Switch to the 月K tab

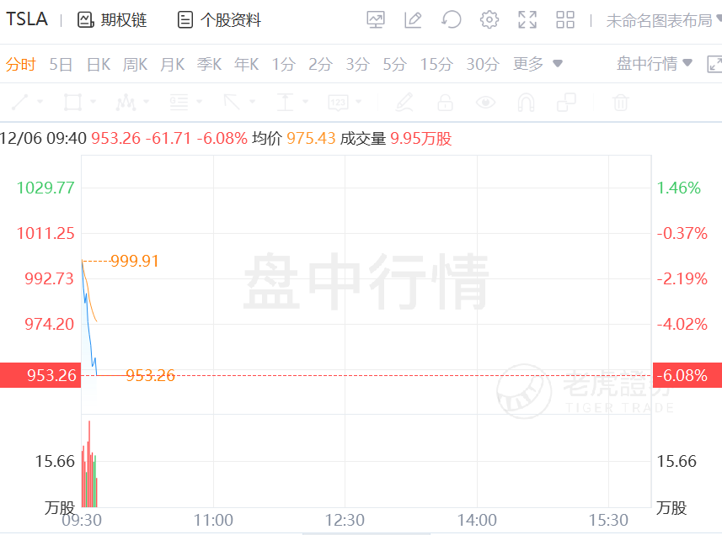point(172,64)
